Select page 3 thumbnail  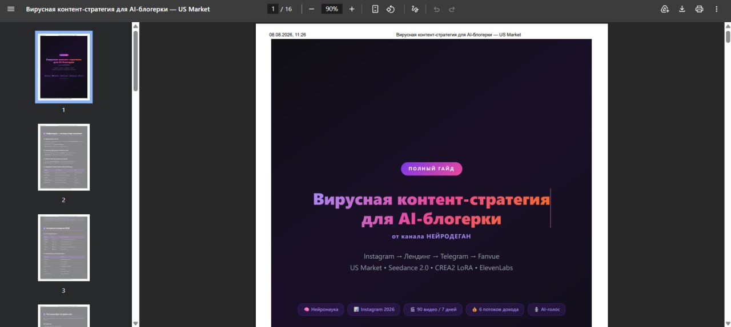pos(63,248)
